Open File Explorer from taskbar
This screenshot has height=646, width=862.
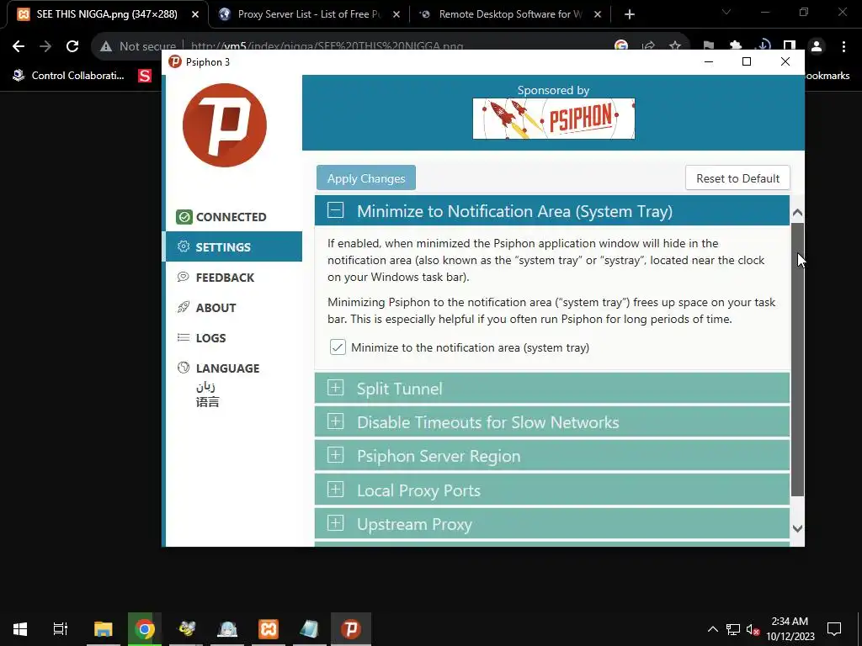click(103, 629)
